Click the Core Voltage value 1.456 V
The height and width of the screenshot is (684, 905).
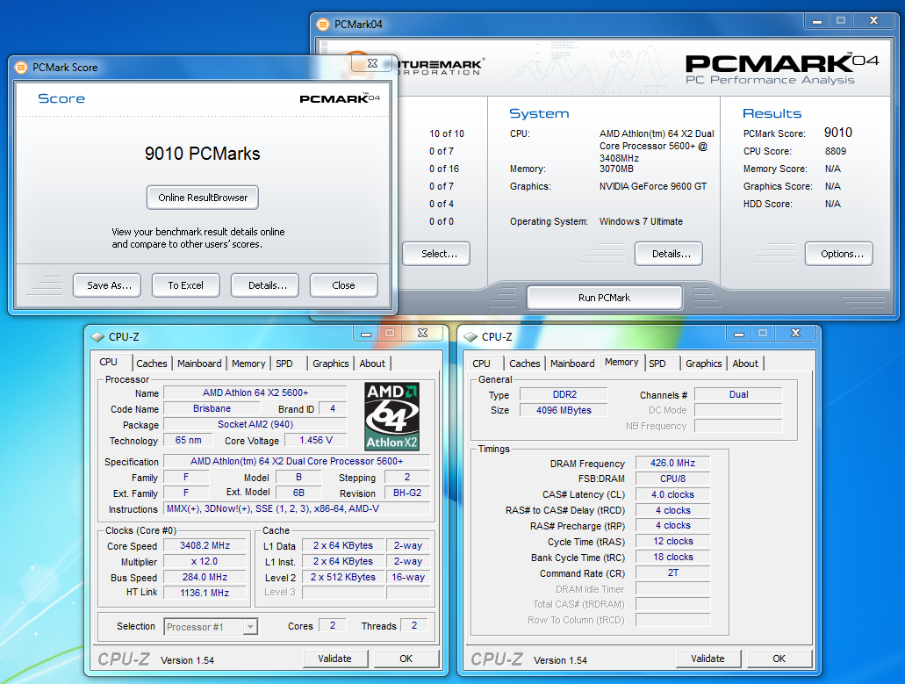(316, 440)
